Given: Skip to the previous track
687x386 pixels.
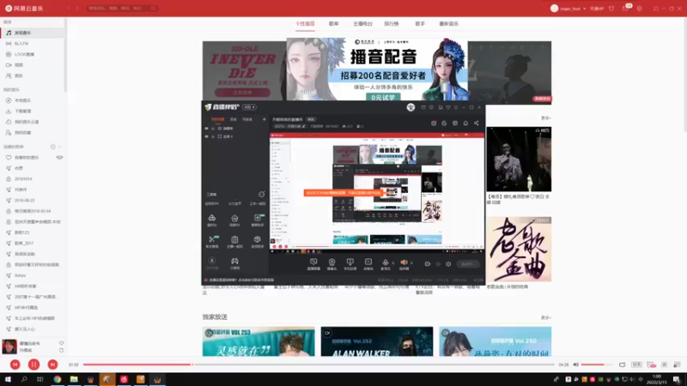Looking at the screenshot, I should (15, 364).
